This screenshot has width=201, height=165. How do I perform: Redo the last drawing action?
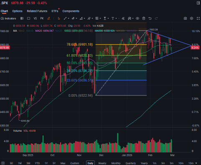[x=156, y=18]
